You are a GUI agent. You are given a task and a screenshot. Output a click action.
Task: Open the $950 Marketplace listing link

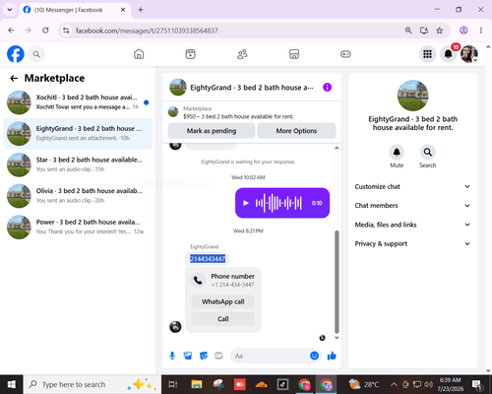[x=238, y=116]
